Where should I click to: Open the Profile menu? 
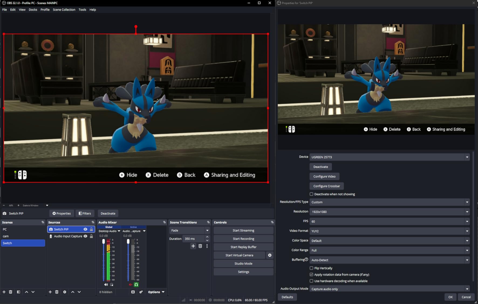tap(45, 10)
